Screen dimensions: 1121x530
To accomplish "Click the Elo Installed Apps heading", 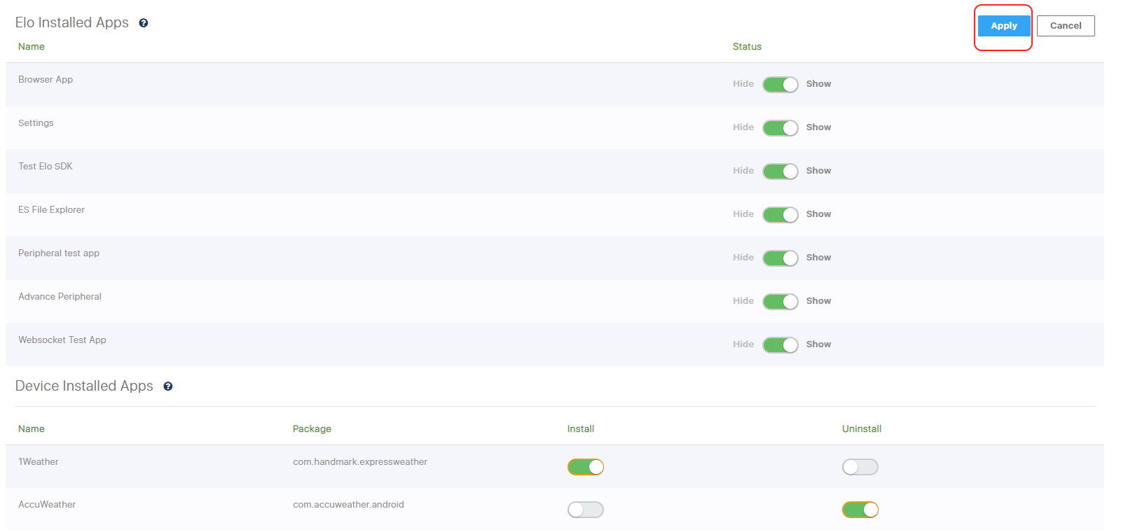I will pyautogui.click(x=72, y=23).
